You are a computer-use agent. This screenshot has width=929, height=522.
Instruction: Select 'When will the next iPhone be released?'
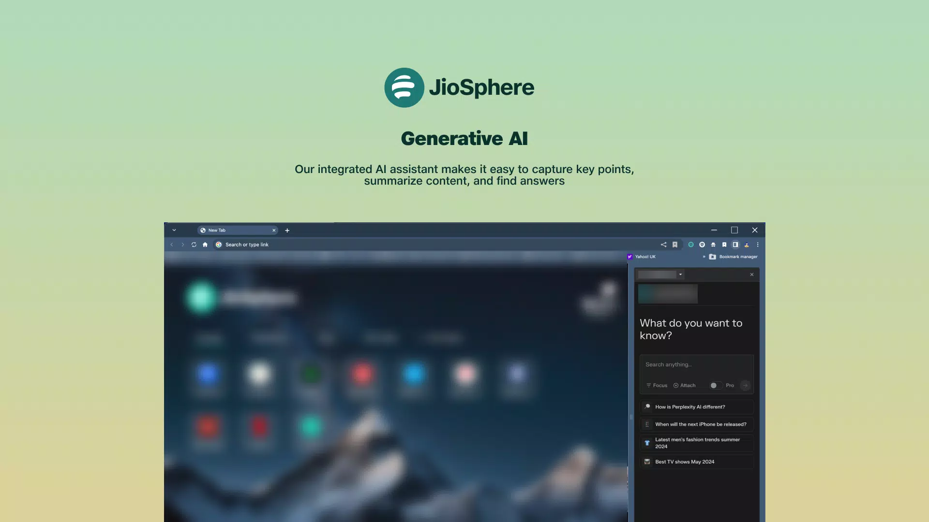697,424
